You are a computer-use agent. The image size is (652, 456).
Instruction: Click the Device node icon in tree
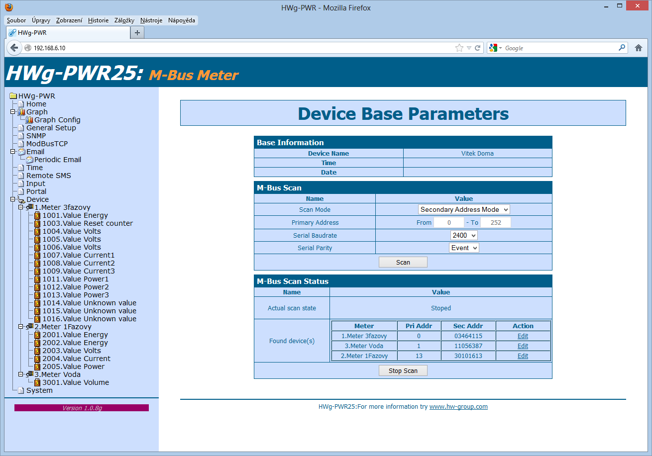tap(21, 199)
